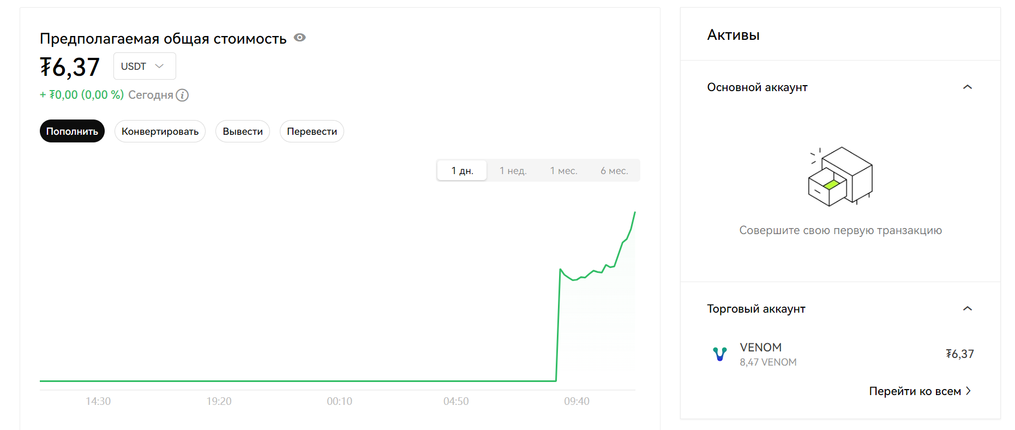Click the chart line peak at far right
The image size is (1015, 430).
pyautogui.click(x=635, y=212)
